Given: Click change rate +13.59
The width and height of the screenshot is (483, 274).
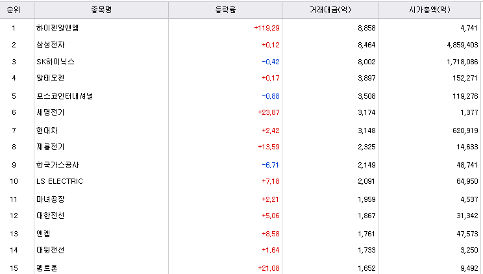Looking at the screenshot, I should (269, 147).
